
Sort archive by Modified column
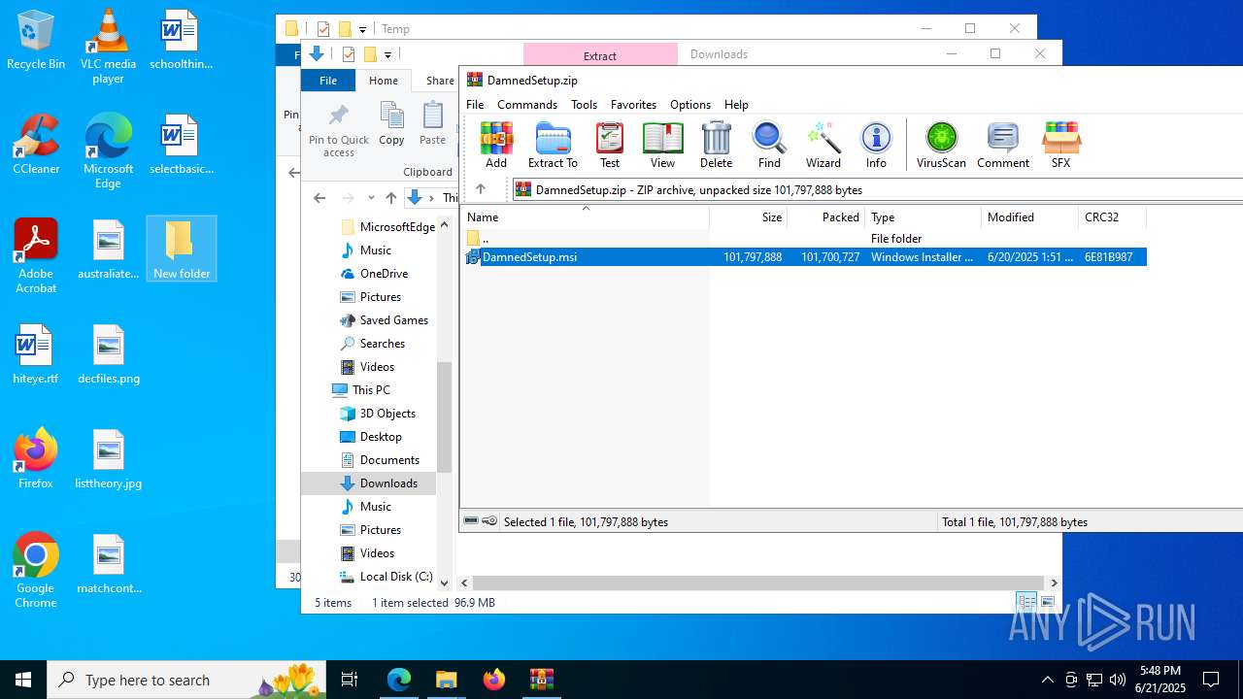click(x=1030, y=217)
